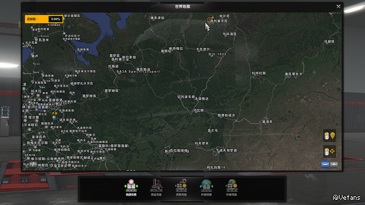The image size is (365, 205).
Task: Click the map label B/Ч-1025
Action: pyautogui.click(x=217, y=54)
